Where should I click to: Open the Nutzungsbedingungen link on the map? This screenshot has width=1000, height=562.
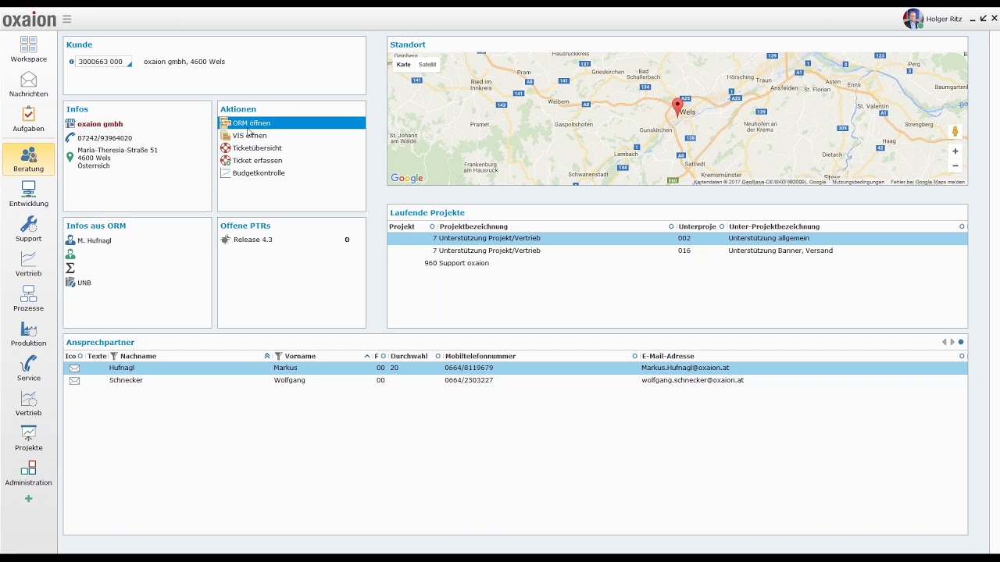[x=858, y=182]
